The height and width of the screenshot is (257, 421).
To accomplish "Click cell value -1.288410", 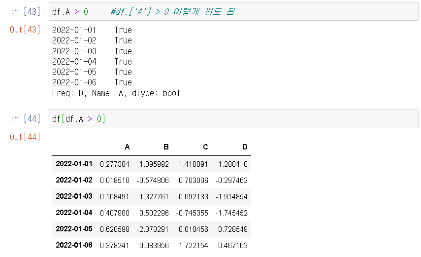I will click(231, 164).
